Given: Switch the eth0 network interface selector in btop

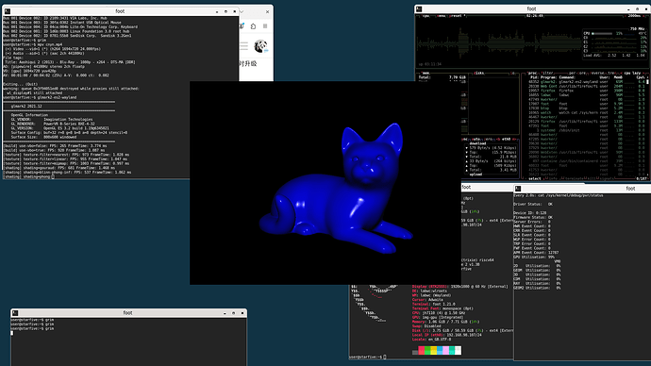Looking at the screenshot, I should [x=506, y=139].
